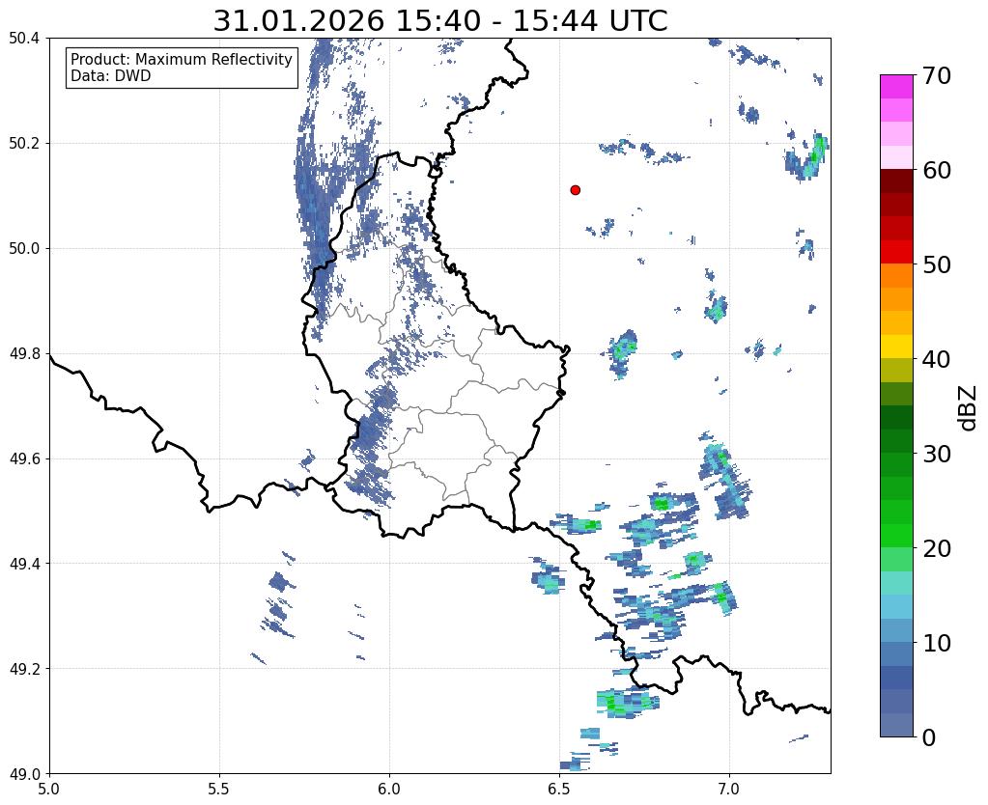Click the dark red 60 dBZ color band

[896, 180]
